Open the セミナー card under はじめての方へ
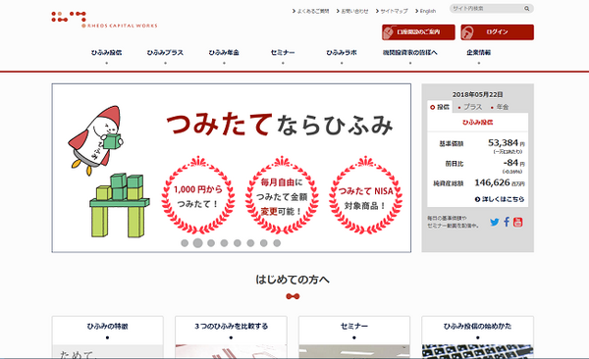Screen dimensions: 589x359 click(354, 337)
